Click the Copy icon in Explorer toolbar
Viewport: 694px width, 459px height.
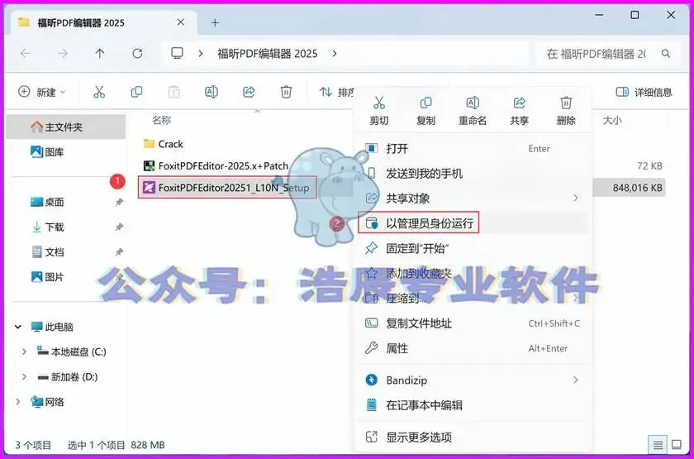(136, 92)
